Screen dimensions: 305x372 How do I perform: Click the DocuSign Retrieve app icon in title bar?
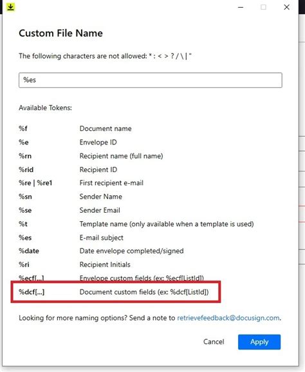point(10,7)
